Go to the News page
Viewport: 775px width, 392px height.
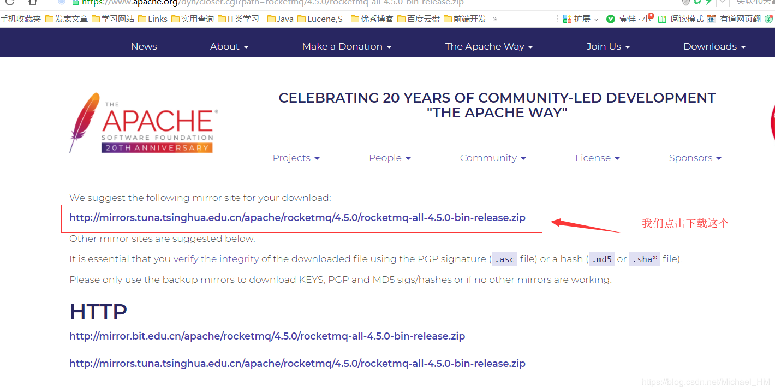click(144, 46)
